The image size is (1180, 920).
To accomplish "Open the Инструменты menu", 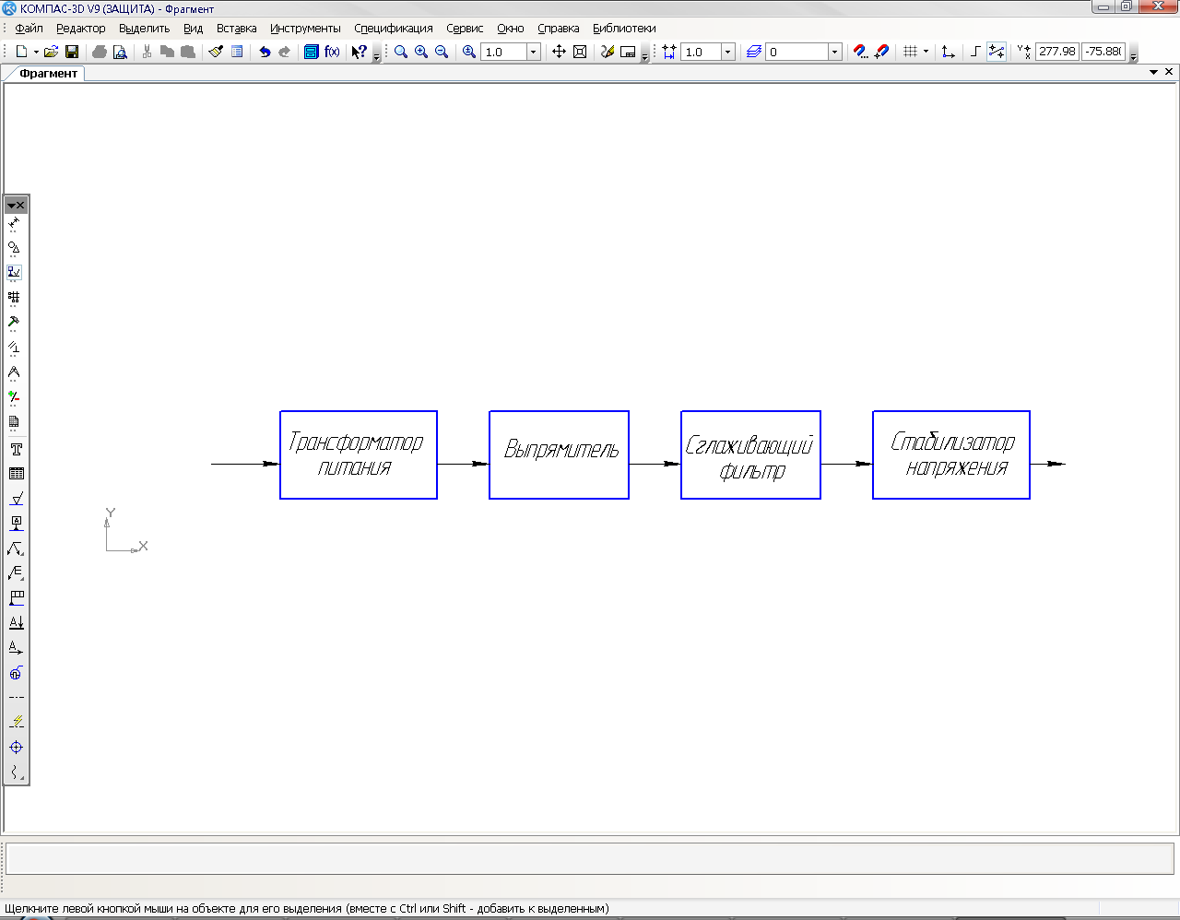I will (x=305, y=29).
